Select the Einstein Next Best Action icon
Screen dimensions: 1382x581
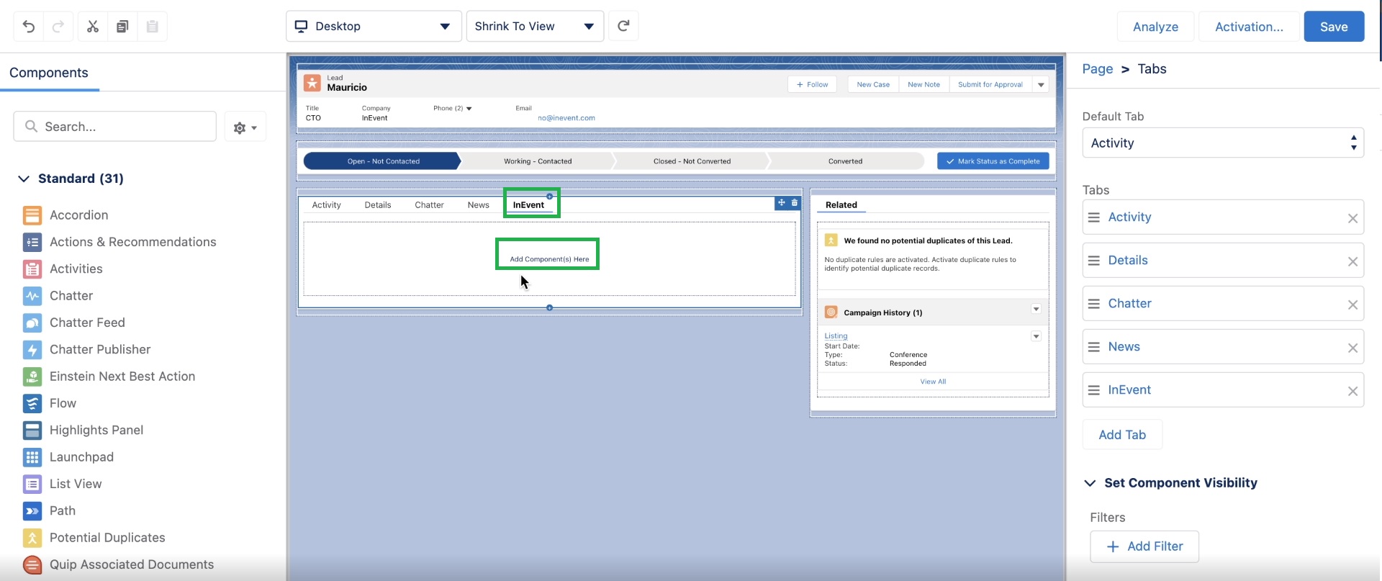(32, 377)
